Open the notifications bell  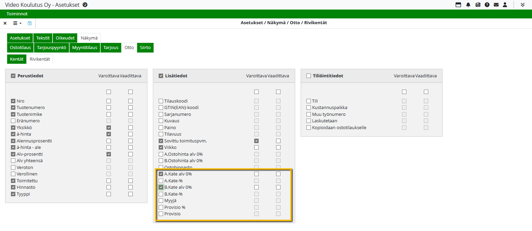coord(468,5)
